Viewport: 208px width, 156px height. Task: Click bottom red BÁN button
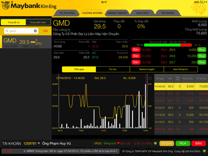point(198,143)
